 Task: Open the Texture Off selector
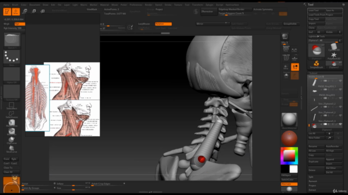12,93
